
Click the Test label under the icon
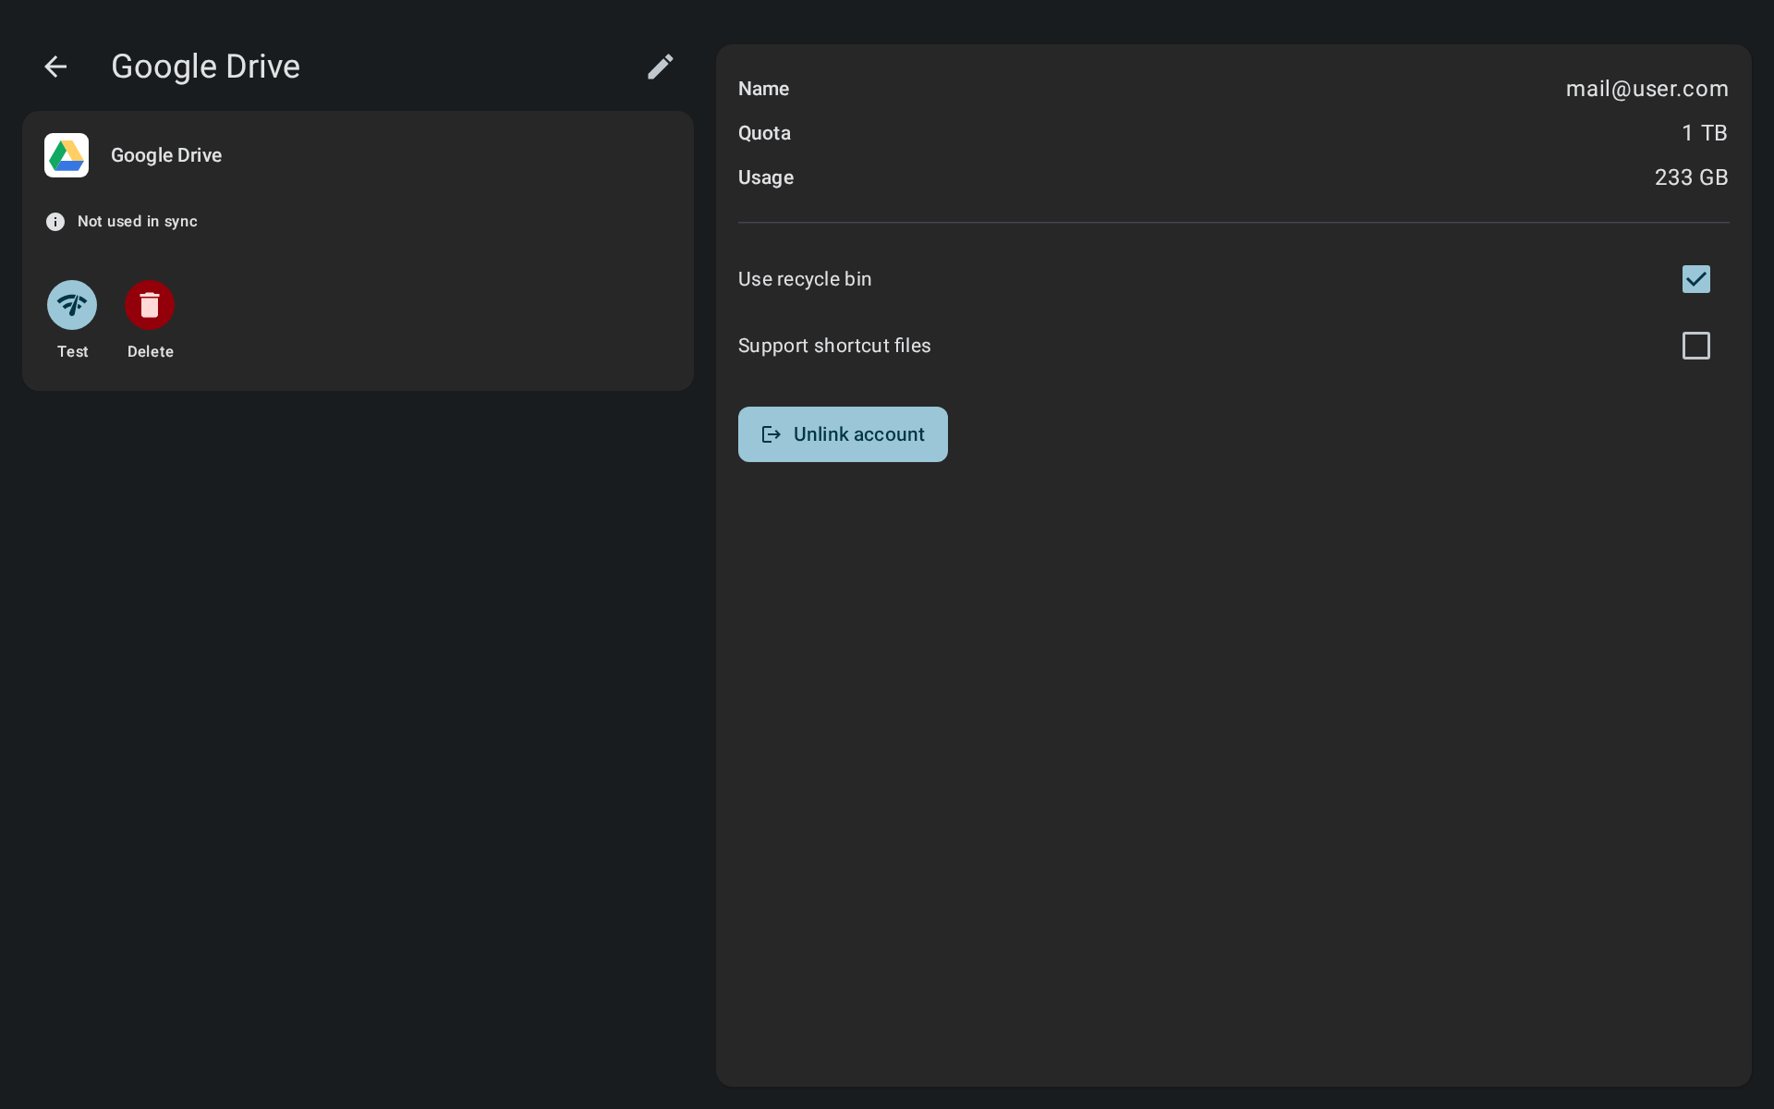tap(72, 352)
